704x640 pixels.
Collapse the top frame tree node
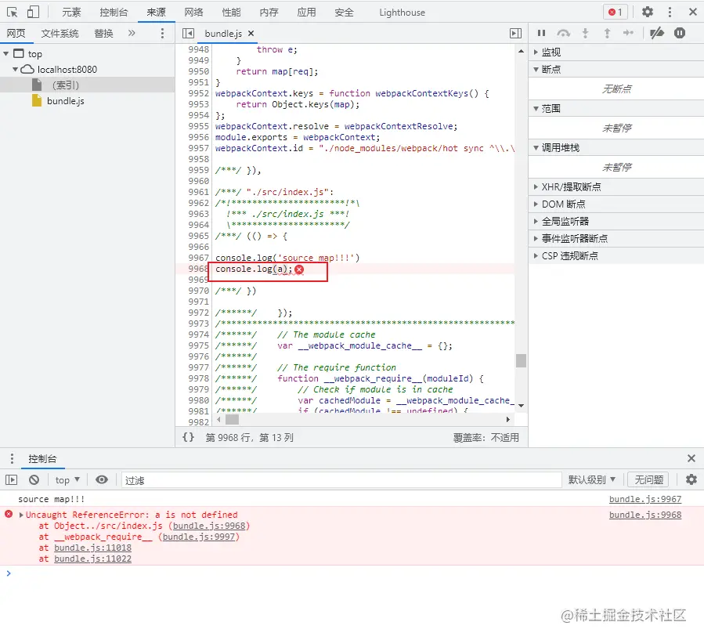(5, 54)
